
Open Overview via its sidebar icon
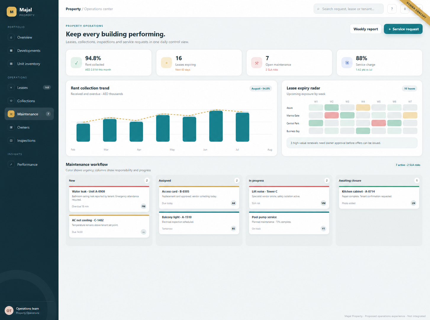[x=11, y=37]
